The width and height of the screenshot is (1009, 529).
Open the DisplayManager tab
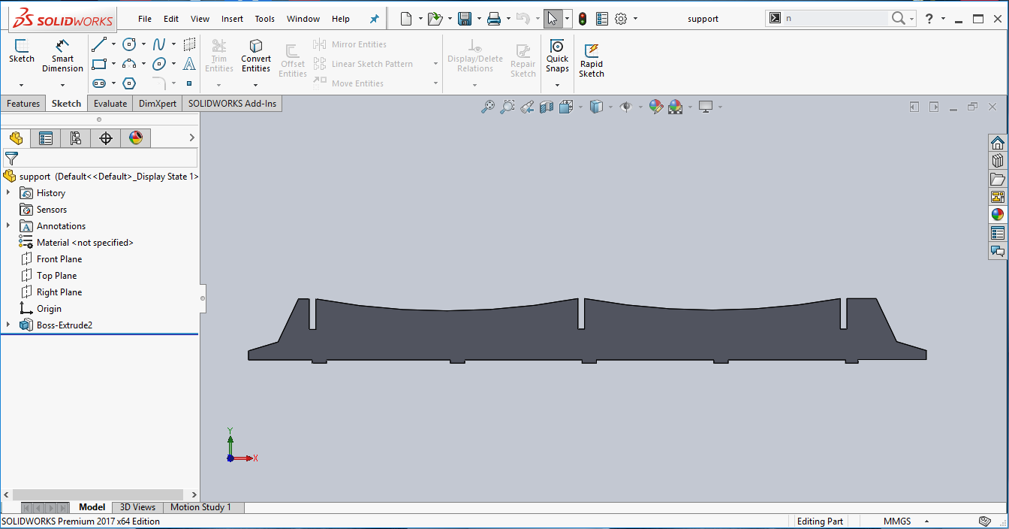pos(136,138)
